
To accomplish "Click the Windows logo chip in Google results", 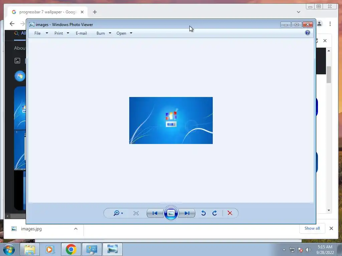I will (20, 76).
